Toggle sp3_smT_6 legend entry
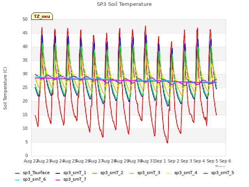Screen dimensions: 249x187 (31, 179)
